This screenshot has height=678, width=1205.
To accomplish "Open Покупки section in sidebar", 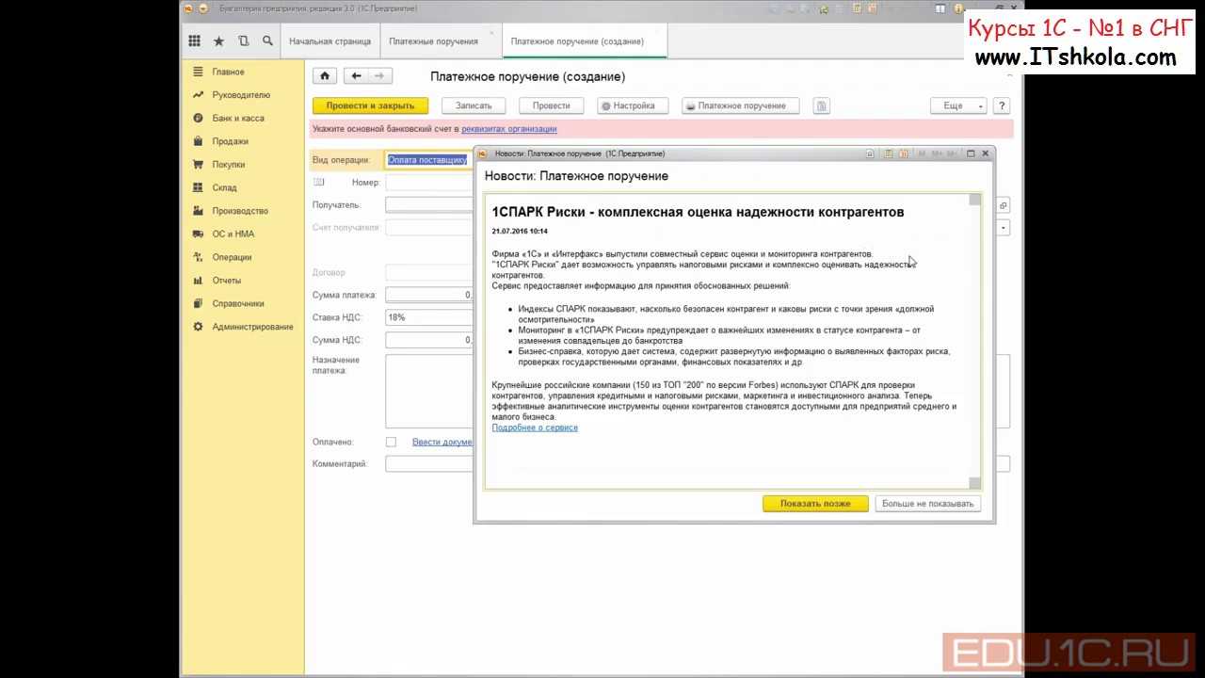I will point(229,164).
